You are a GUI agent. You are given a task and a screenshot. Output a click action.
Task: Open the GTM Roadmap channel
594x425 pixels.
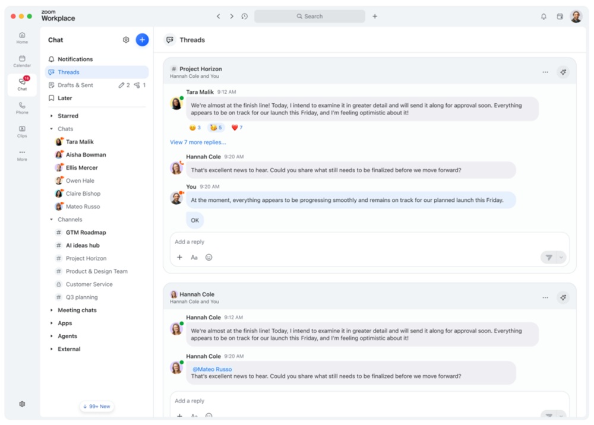(x=97, y=232)
